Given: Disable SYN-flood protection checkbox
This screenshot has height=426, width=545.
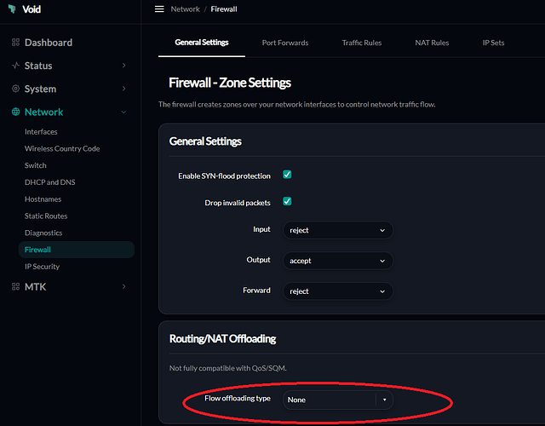Looking at the screenshot, I should [x=287, y=175].
